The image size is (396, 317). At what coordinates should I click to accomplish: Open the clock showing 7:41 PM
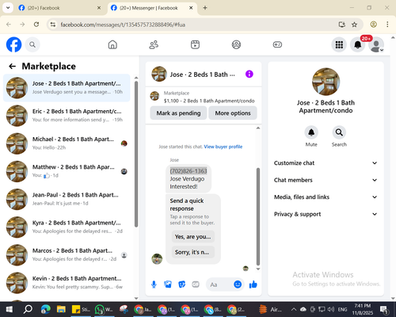click(363, 309)
